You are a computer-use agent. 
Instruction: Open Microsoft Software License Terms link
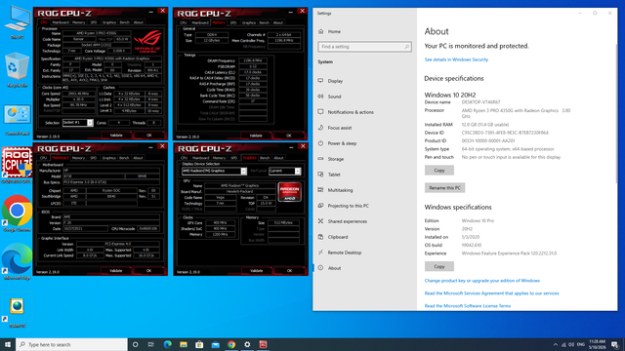point(467,305)
